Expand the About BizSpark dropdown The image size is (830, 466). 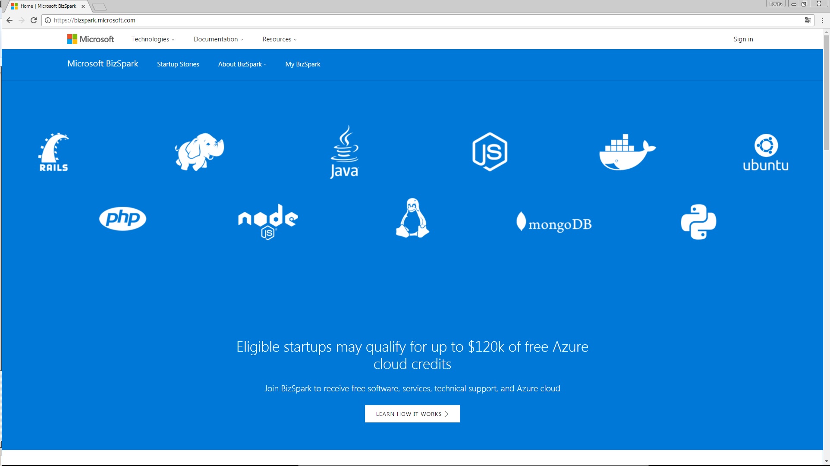(x=242, y=64)
